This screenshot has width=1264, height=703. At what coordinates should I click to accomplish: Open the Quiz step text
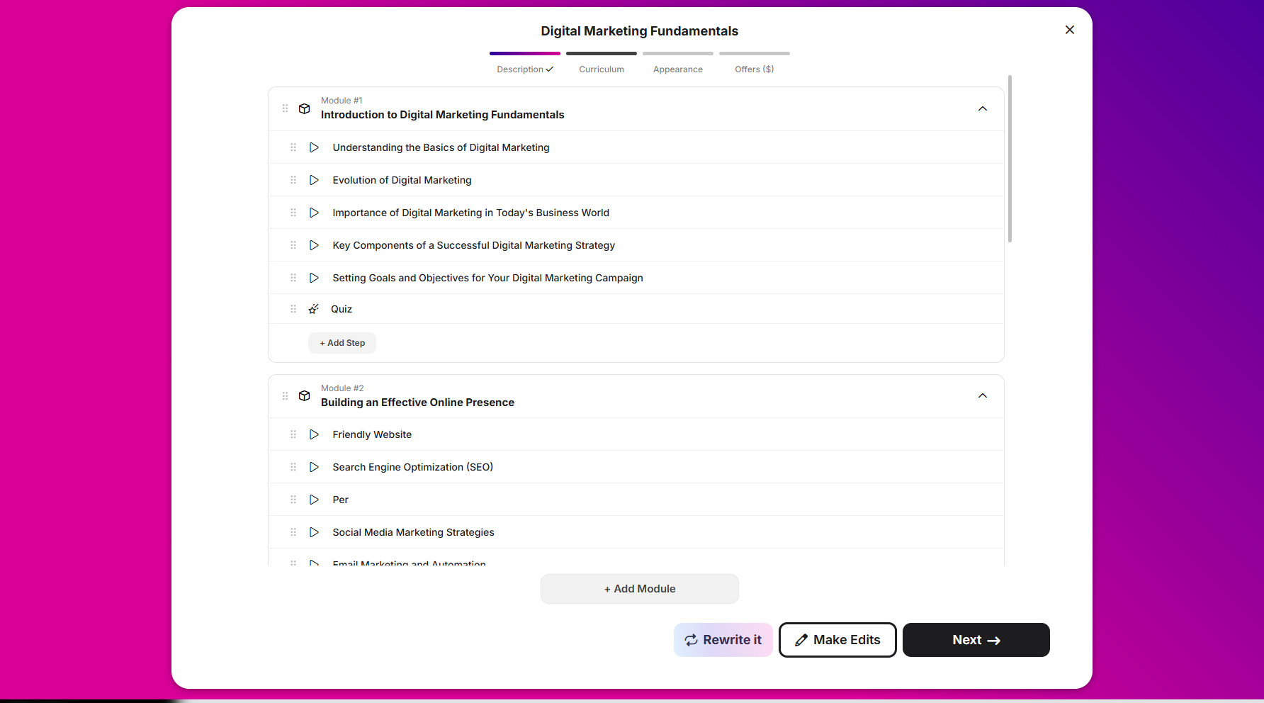342,309
